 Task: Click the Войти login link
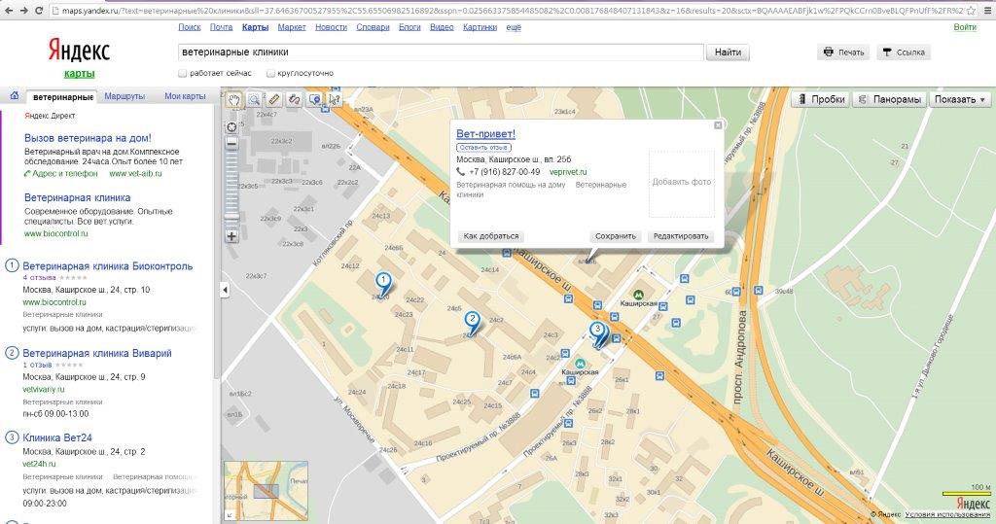pyautogui.click(x=965, y=27)
